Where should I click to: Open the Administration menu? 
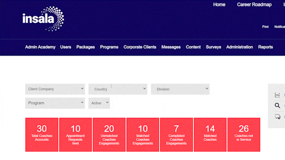[239, 47]
